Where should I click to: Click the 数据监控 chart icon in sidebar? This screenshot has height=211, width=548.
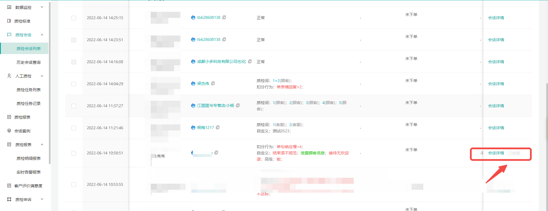click(9, 7)
